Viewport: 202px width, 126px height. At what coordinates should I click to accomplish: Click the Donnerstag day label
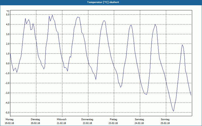[87, 119]
